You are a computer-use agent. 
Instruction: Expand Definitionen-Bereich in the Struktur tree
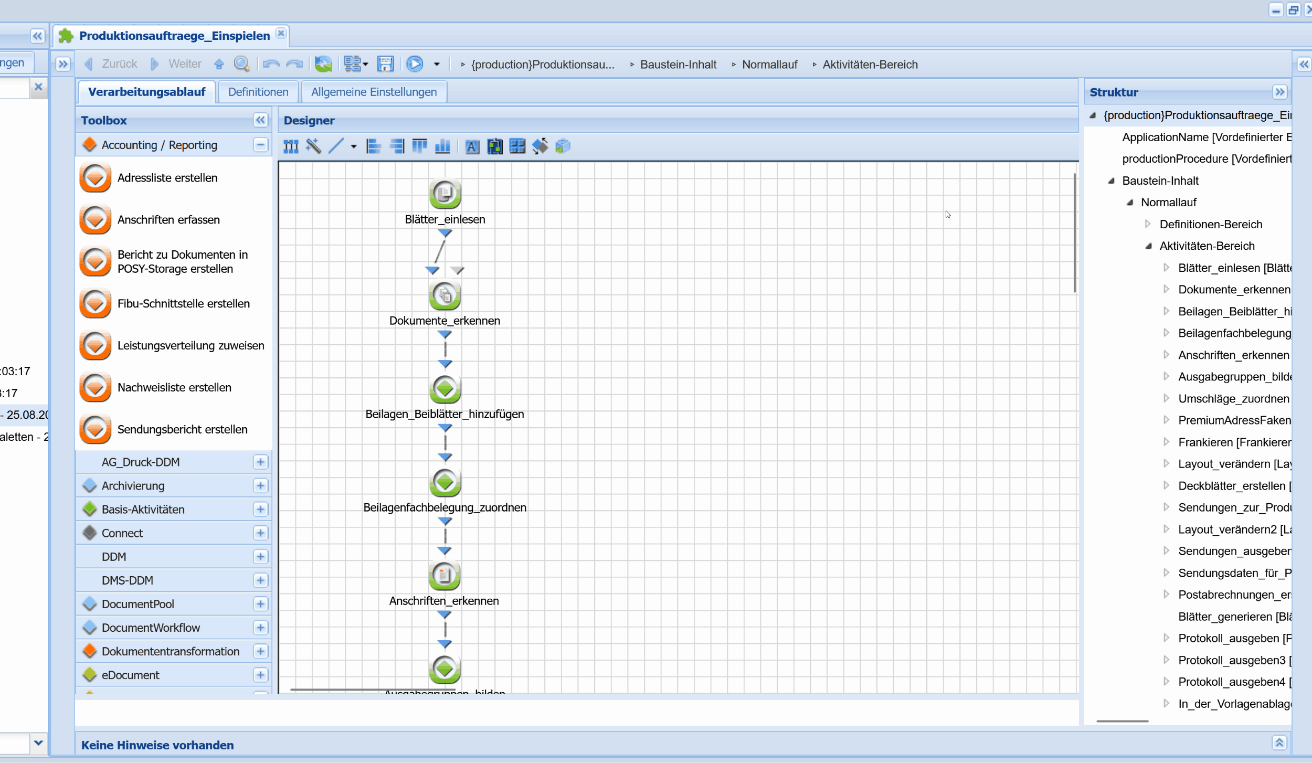pos(1148,224)
